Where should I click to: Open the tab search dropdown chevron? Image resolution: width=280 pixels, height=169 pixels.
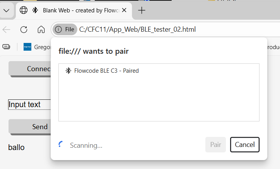[x=6, y=11]
